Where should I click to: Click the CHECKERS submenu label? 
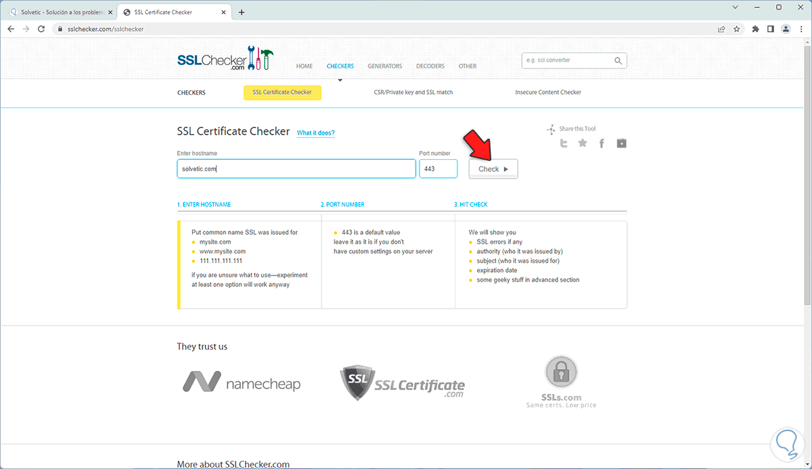[191, 92]
